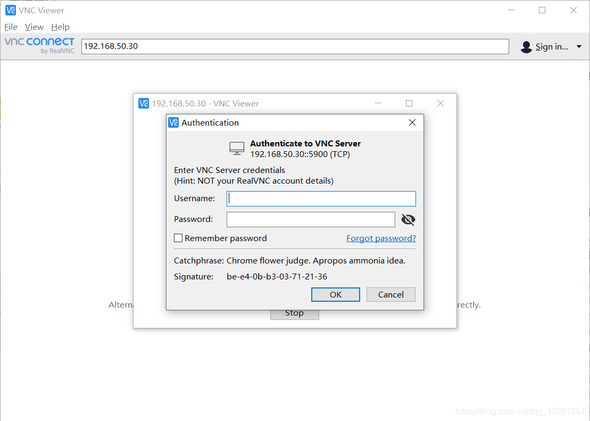The image size is (590, 421).
Task: Focus the Password input field
Action: click(311, 219)
